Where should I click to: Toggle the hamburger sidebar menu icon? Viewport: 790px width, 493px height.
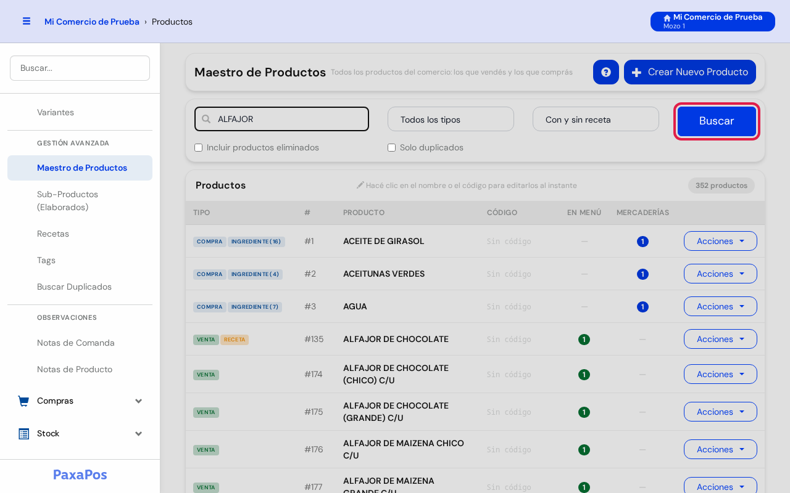point(27,21)
